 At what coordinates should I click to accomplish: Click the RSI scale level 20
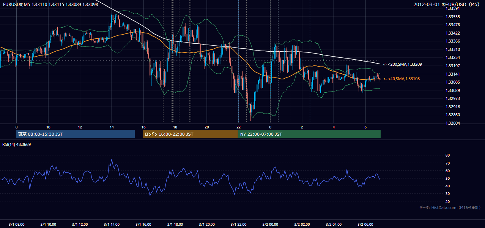tap(448, 201)
